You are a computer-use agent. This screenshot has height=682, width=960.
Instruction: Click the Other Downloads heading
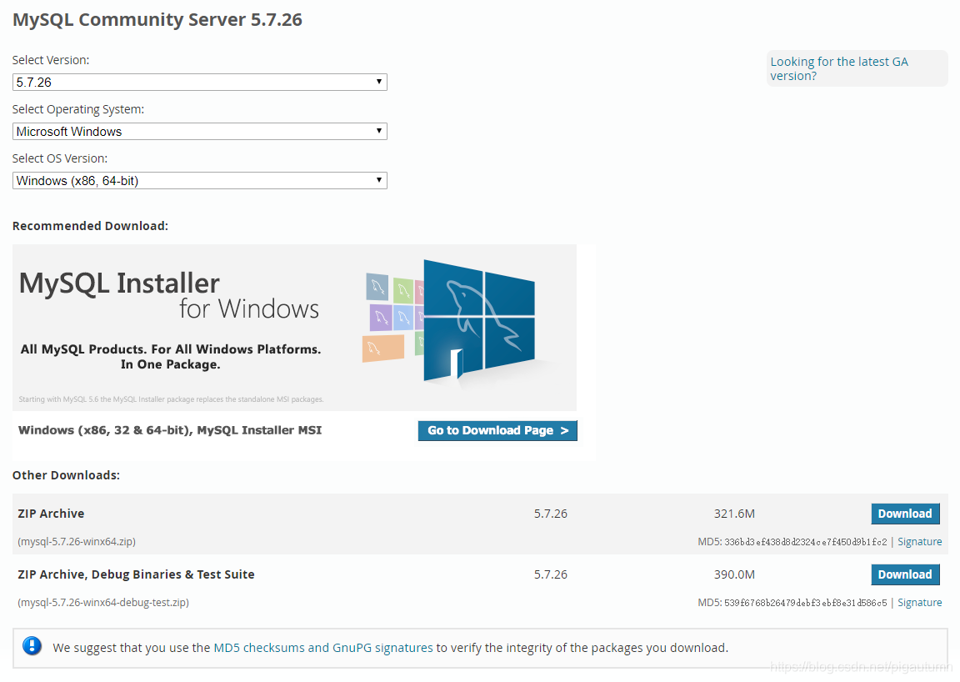(x=66, y=475)
